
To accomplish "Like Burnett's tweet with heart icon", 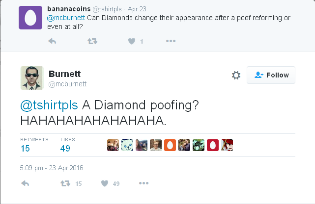I will point(104,183).
